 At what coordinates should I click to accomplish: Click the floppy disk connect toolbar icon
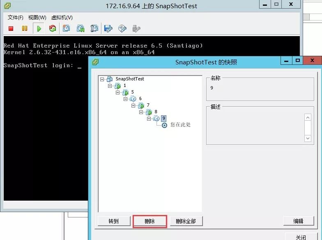[108, 28]
